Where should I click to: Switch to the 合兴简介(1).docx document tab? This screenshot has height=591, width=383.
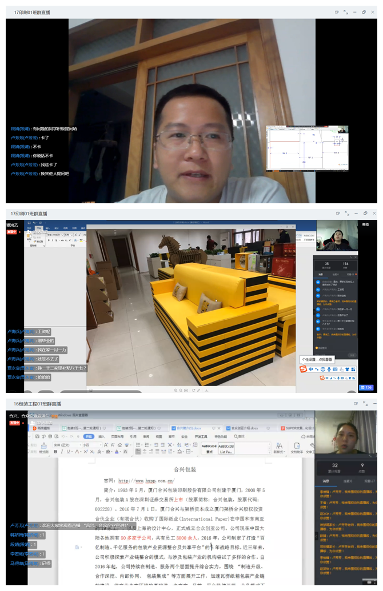pyautogui.click(x=189, y=427)
